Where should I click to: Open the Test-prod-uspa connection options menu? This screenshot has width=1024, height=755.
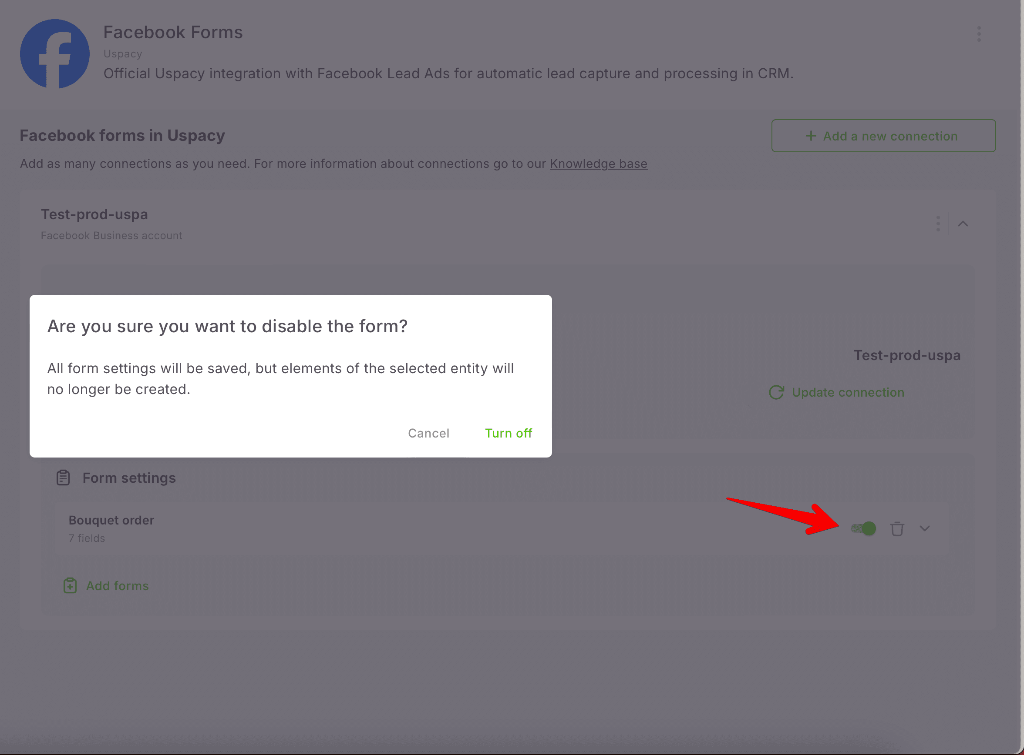click(938, 224)
